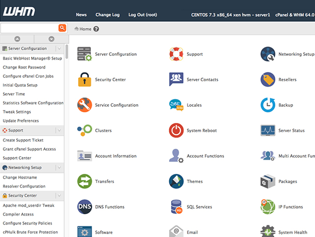Open the SQL Services database icon
Screen dimensions: 315x237
(x=176, y=207)
